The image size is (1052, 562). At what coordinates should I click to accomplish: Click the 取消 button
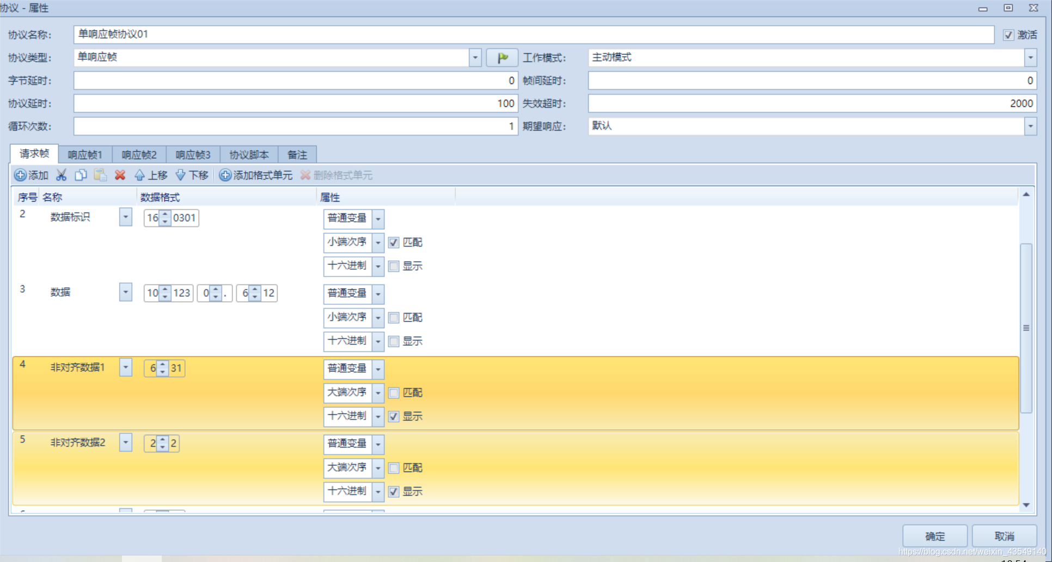(1004, 536)
